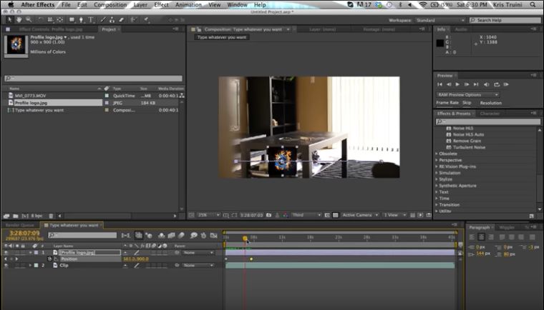This screenshot has width=544, height=310.
Task: Pick the Horizontal Type tool
Action: [91, 20]
